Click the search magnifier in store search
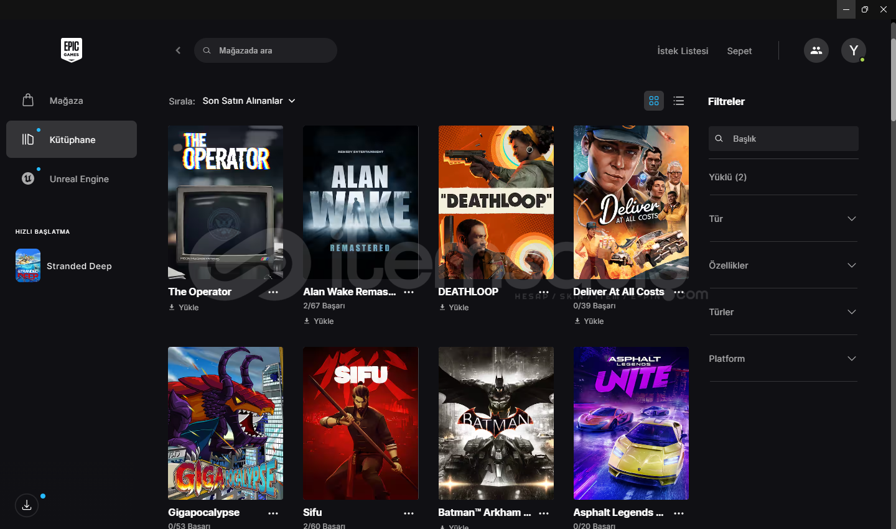The image size is (896, 529). pyautogui.click(x=207, y=50)
